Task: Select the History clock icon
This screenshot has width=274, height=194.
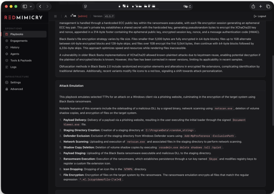Action: (x=7, y=47)
